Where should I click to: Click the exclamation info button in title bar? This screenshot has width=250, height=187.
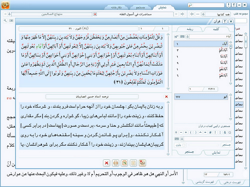(228, 5)
